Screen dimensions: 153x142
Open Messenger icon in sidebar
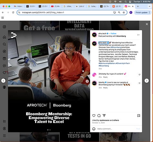click(4, 66)
